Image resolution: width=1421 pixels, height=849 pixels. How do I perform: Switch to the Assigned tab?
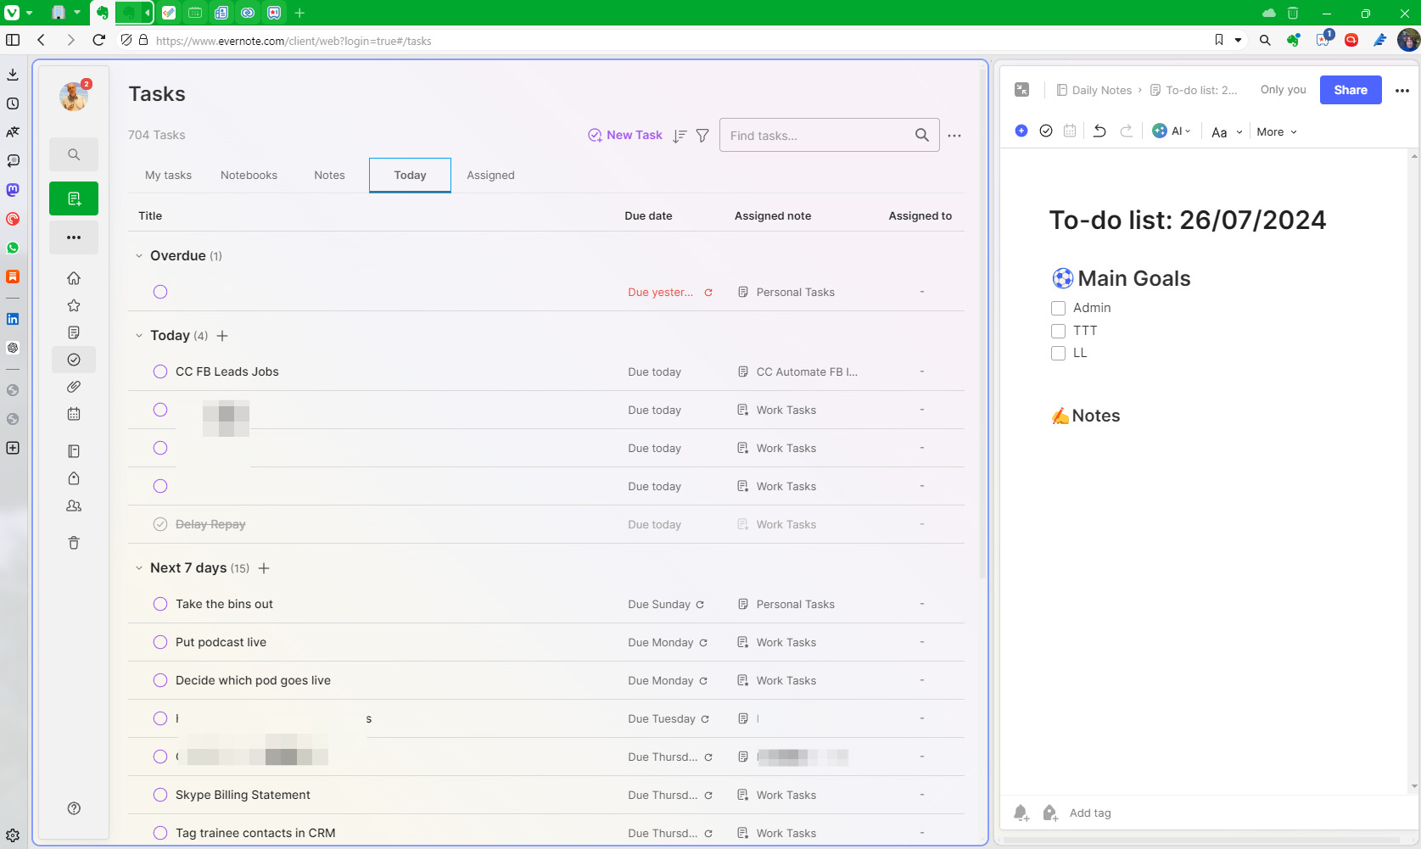click(490, 175)
